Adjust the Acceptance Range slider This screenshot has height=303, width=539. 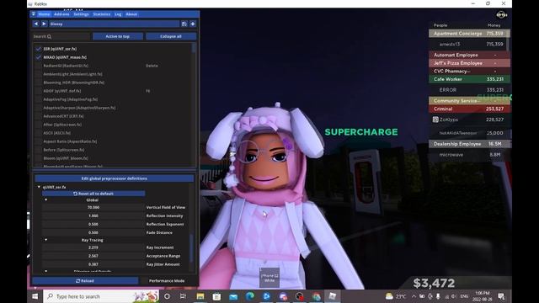click(93, 256)
